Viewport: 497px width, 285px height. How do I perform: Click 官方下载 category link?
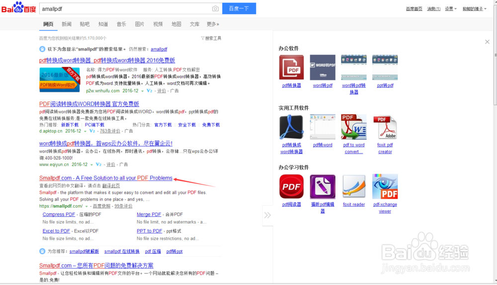pos(163,125)
